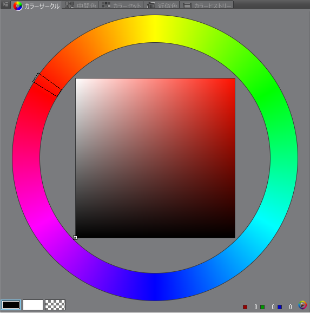Open the palette menu icon at top-left
This screenshot has height=313, width=310.
click(x=5, y=4)
